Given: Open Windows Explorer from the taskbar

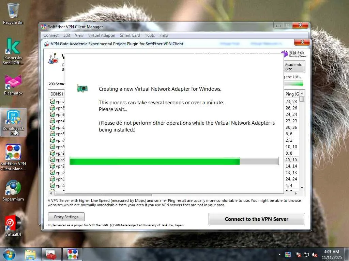Looking at the screenshot, I should point(30,255).
